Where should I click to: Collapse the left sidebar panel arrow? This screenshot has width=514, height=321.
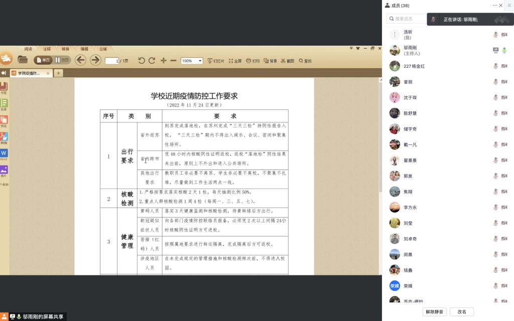tap(4, 73)
